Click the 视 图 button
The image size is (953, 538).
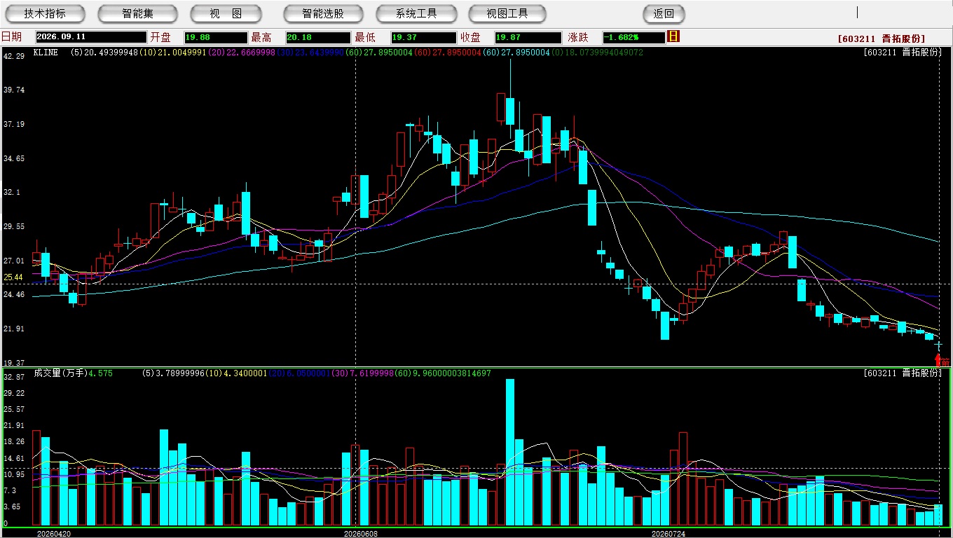pyautogui.click(x=226, y=13)
